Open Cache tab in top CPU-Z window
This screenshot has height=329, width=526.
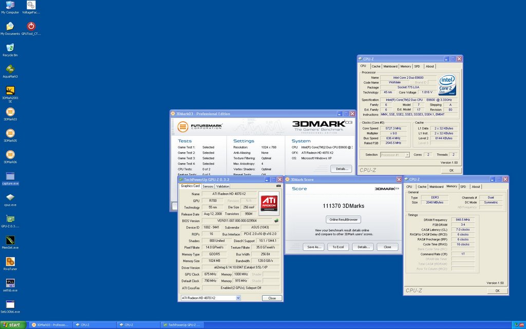pos(375,66)
